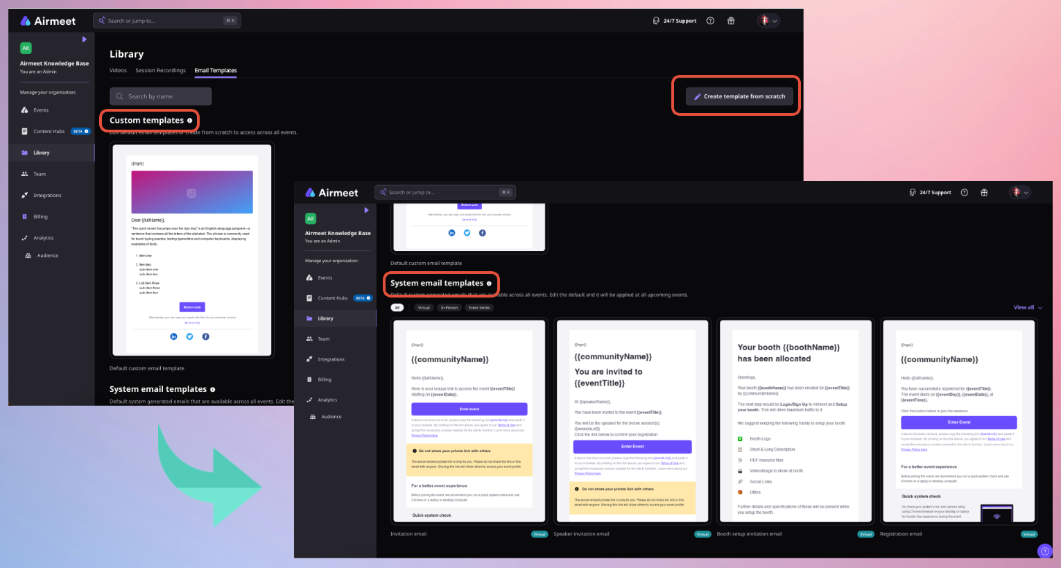Focus Search or jump to in back window
Viewport: 1061px width, 568px height.
[166, 21]
